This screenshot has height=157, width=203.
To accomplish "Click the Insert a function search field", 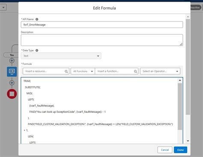I will [x=116, y=71].
